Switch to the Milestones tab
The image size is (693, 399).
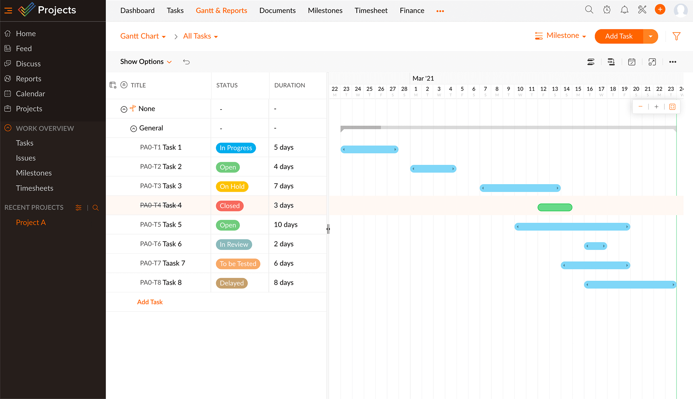pyautogui.click(x=325, y=9)
